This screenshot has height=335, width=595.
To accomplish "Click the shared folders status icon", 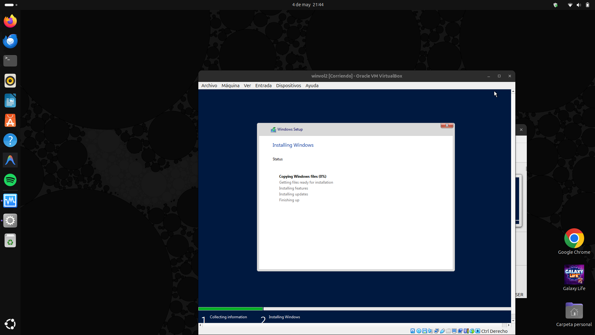I will pos(448,331).
